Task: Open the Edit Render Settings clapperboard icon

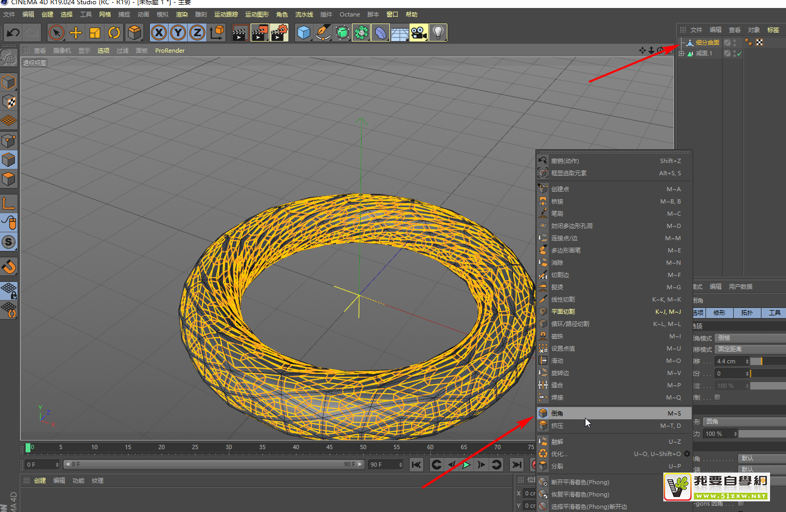Action: click(x=279, y=33)
